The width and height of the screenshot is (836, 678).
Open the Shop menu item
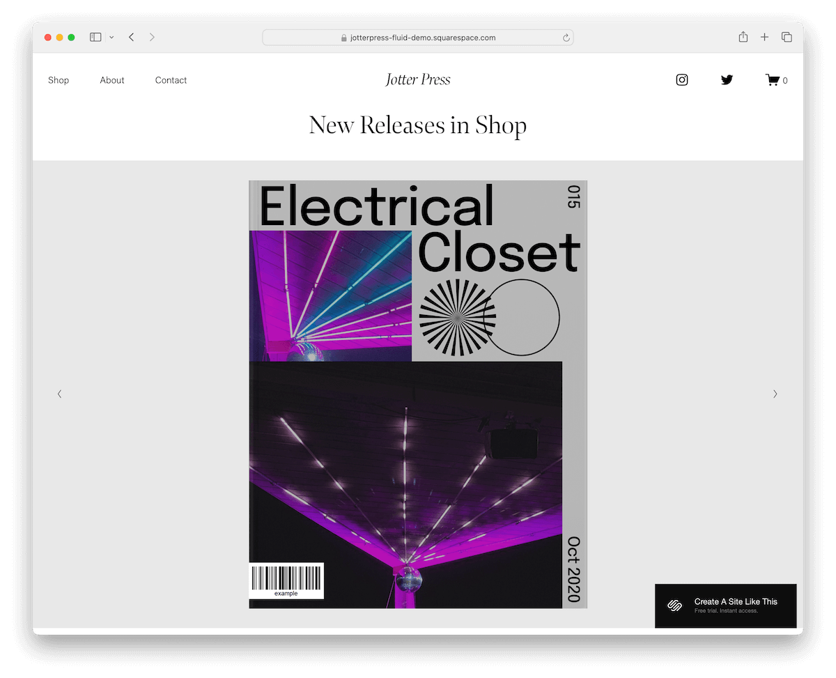tap(59, 80)
